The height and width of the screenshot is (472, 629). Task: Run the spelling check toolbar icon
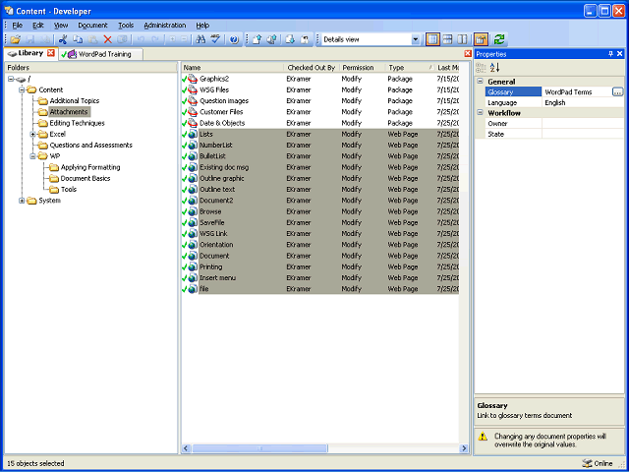[215, 39]
